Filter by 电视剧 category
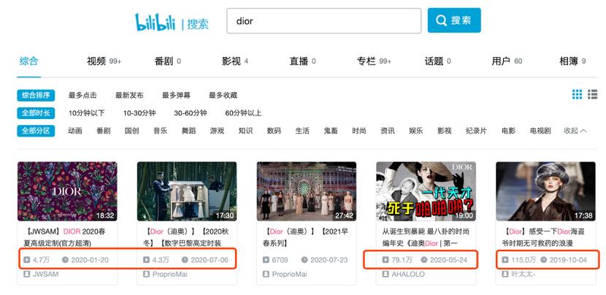606x295 pixels. (541, 131)
